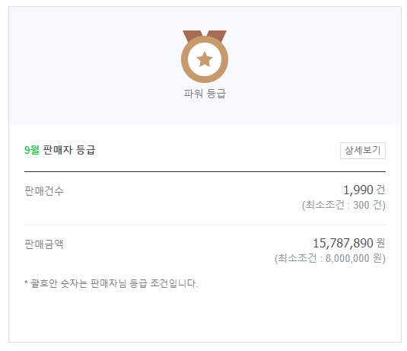407x351 pixels.
Task: Click the dark divider under the heading
Action: point(205,171)
